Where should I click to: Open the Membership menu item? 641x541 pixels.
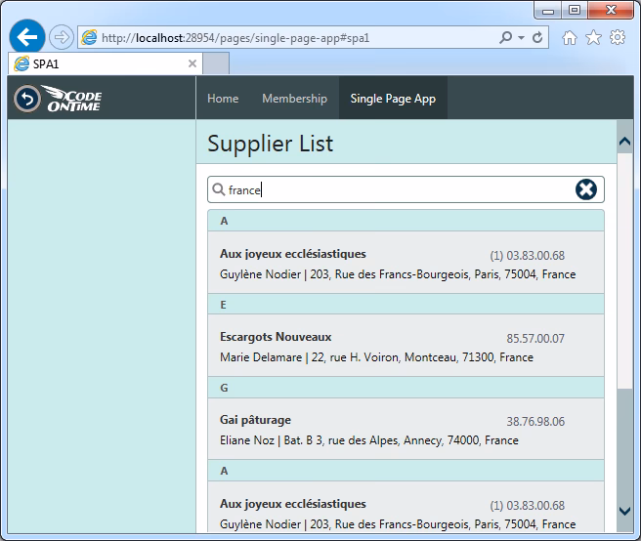tap(294, 98)
